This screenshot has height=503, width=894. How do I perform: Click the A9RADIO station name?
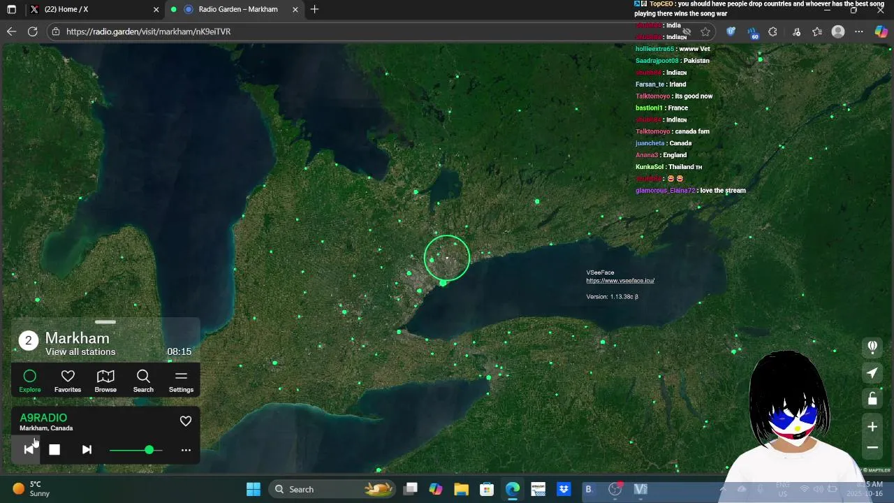(43, 418)
